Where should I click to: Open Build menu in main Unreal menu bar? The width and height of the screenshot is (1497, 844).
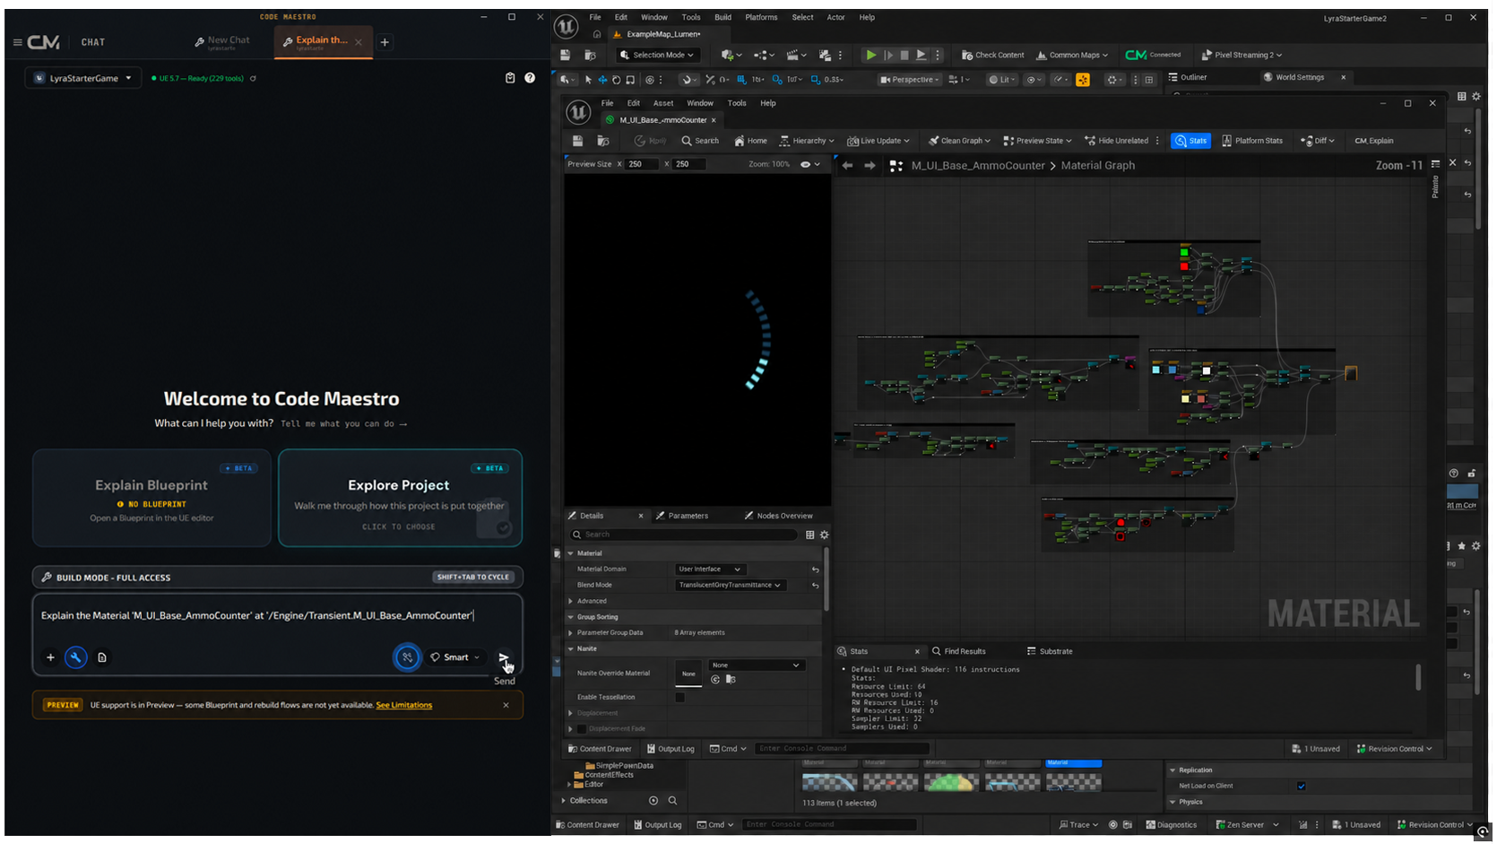click(723, 17)
